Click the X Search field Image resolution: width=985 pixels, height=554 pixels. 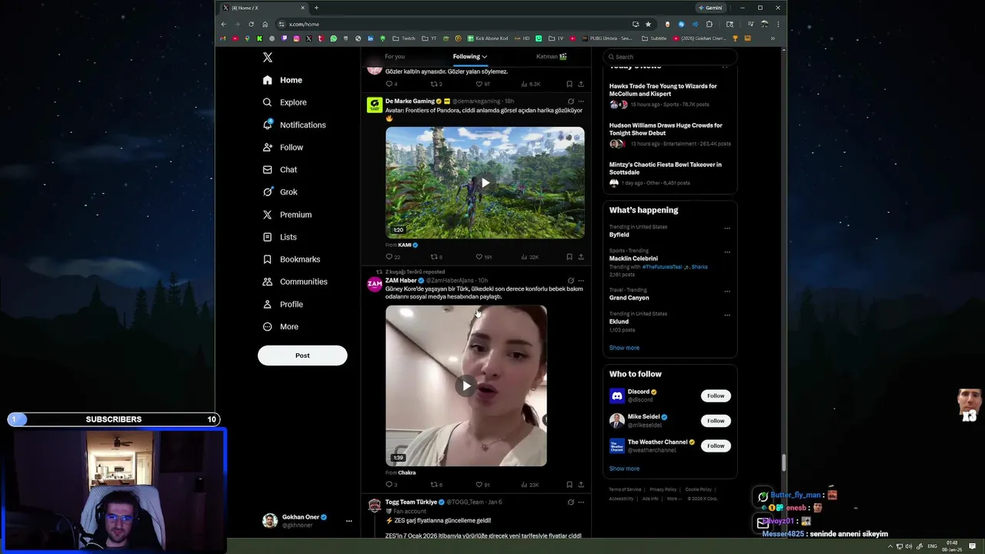pos(670,56)
